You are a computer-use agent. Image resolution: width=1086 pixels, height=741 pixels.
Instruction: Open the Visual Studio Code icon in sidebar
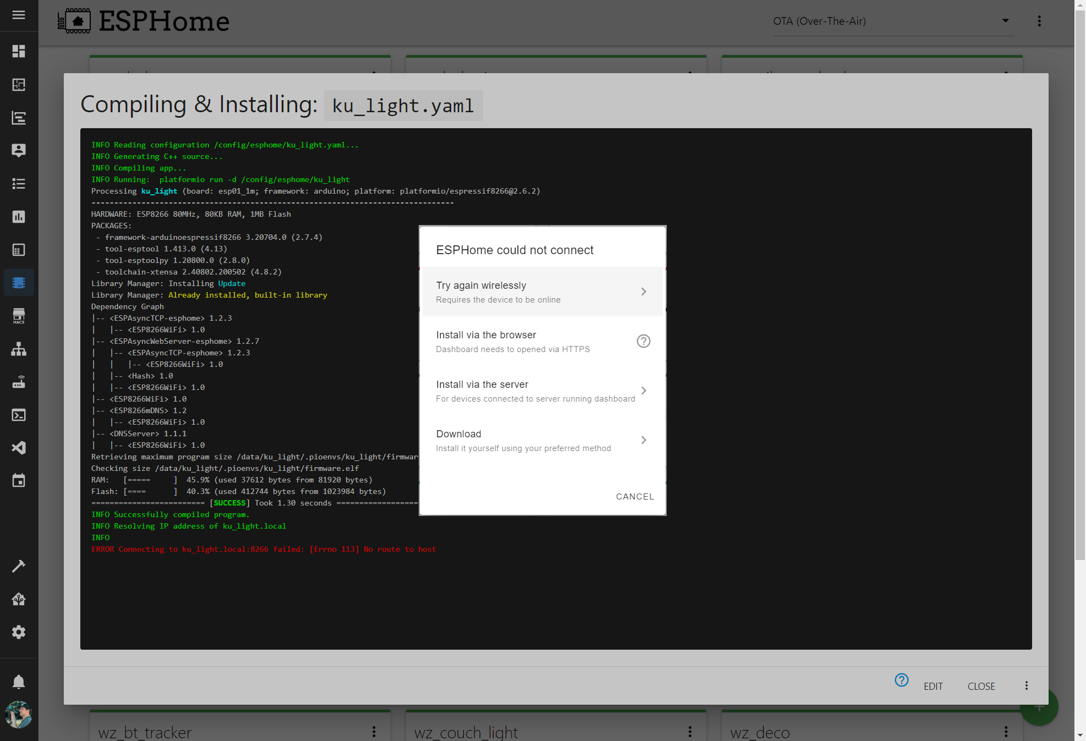click(x=19, y=447)
